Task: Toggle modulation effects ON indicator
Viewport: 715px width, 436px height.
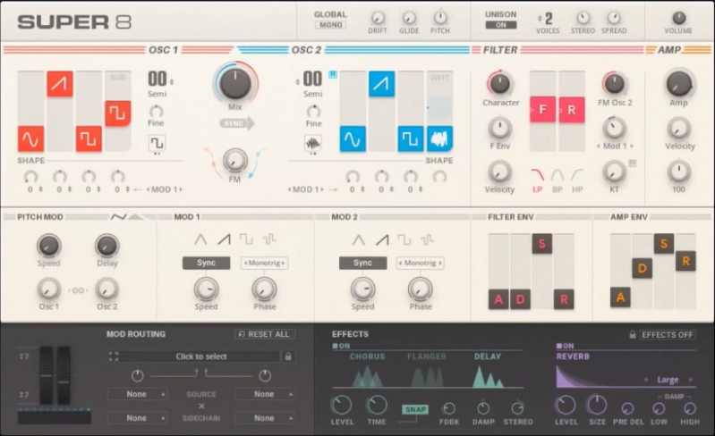Action: (341, 346)
